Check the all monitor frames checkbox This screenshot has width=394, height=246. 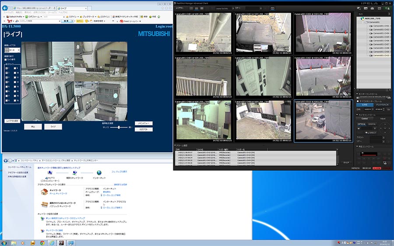357,100
